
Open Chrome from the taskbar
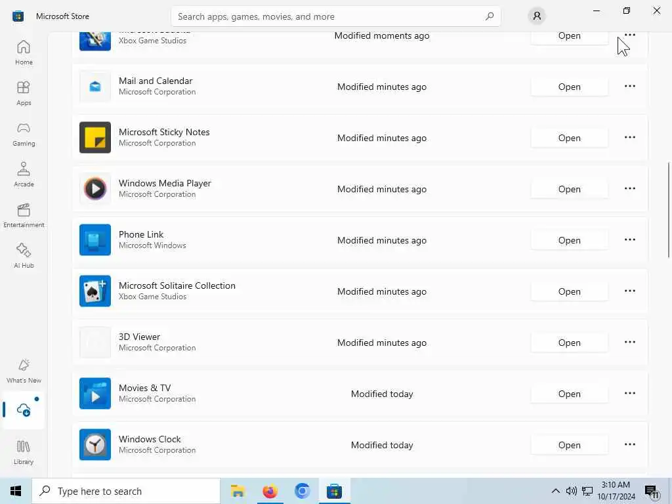tap(302, 491)
